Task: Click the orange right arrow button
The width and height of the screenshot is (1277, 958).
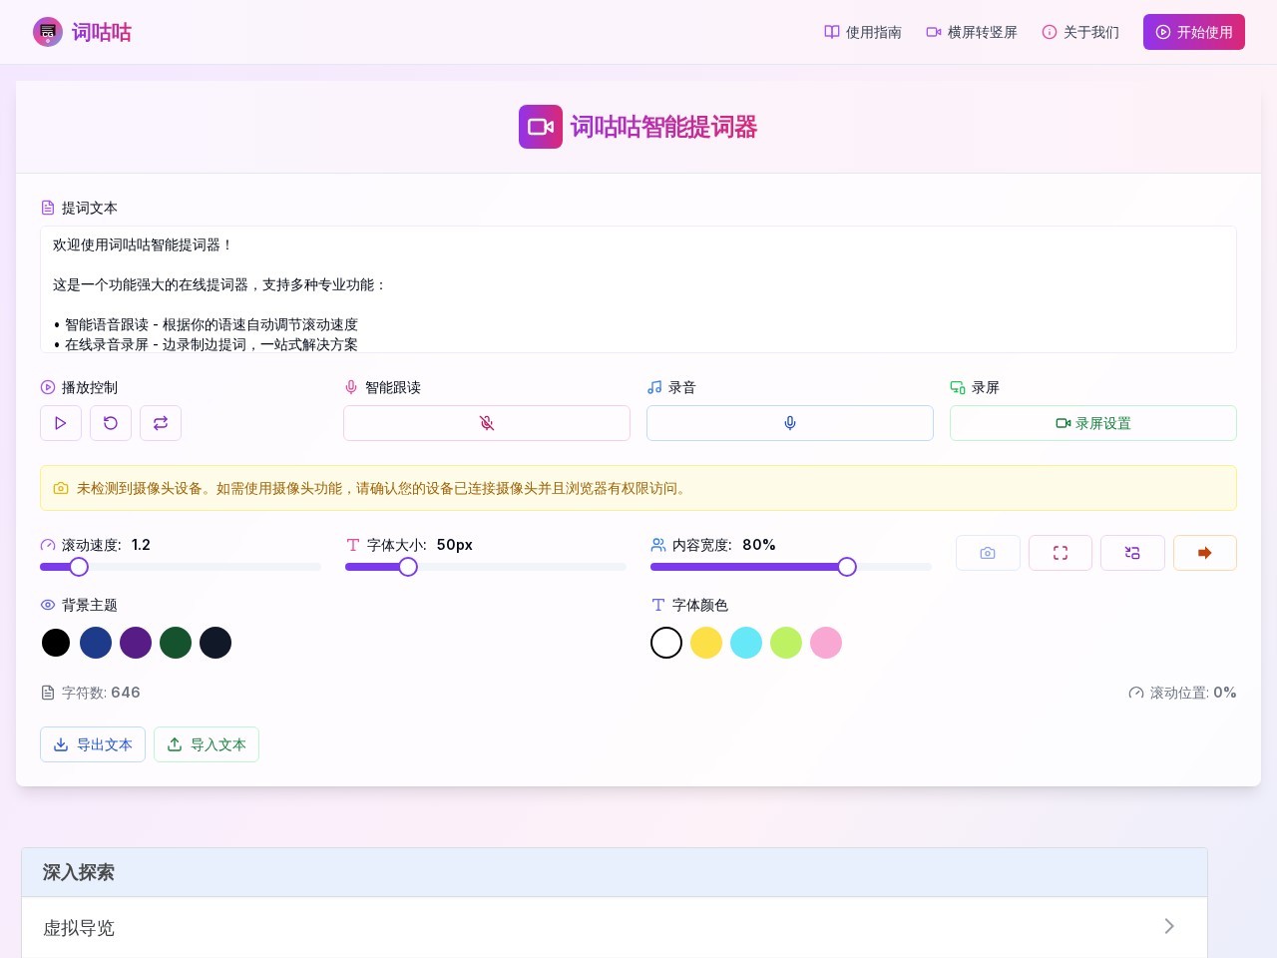Action: [1205, 553]
